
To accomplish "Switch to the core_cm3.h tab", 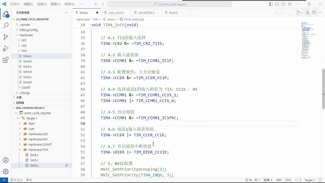I will coord(116,12).
